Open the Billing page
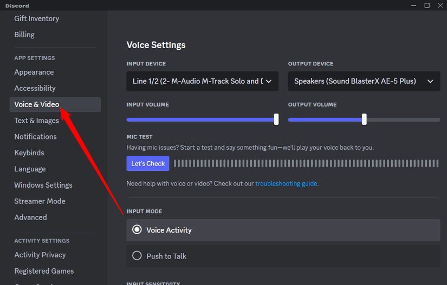The height and width of the screenshot is (285, 447). pos(24,35)
